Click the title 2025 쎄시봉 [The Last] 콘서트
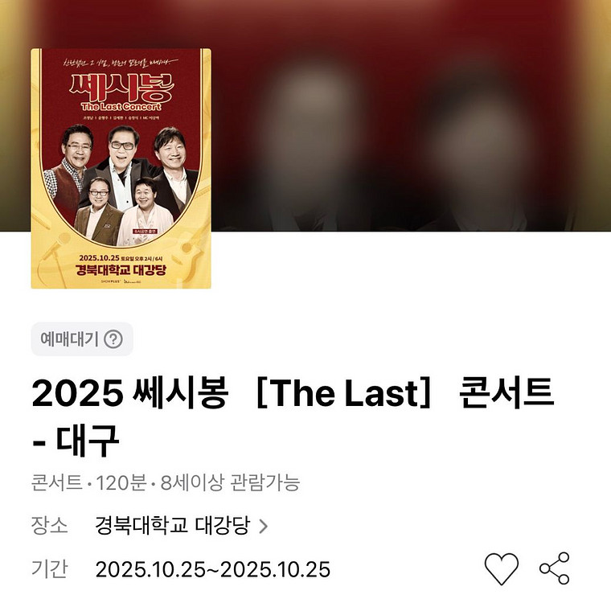611x603 pixels. click(x=293, y=393)
